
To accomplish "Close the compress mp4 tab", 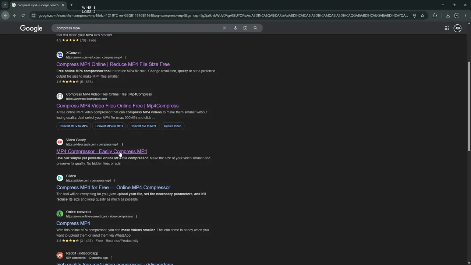I will pos(63,5).
